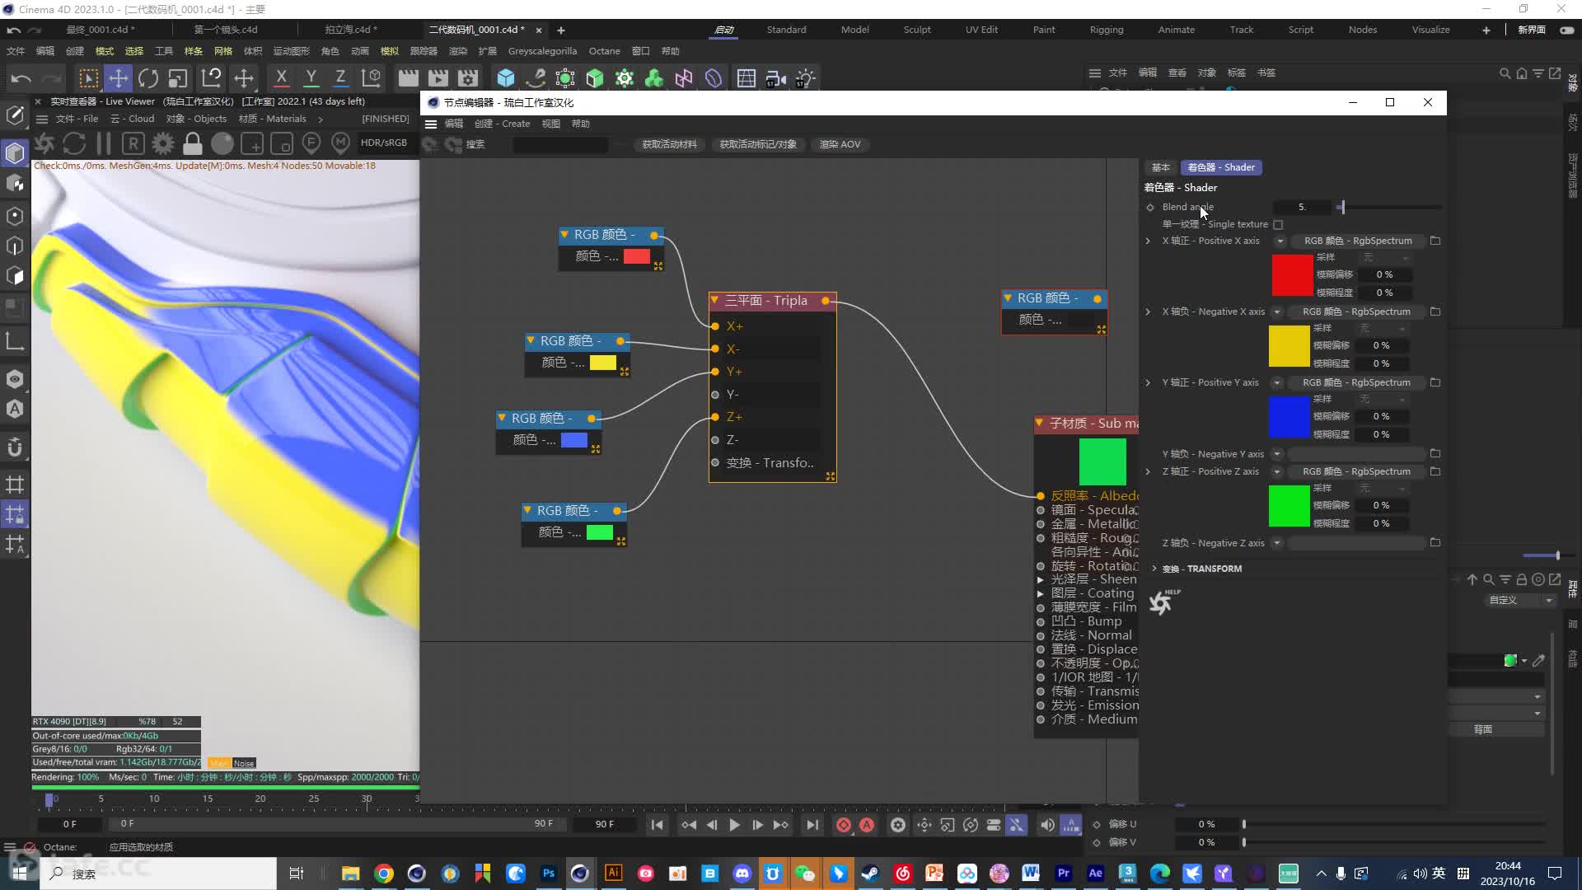
Task: Expand Positive X axis parameter
Action: point(1148,241)
